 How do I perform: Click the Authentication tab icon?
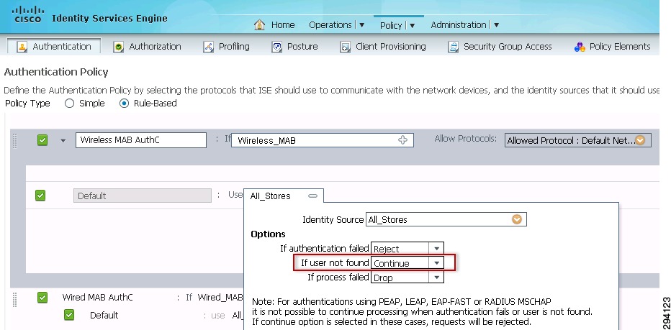coord(22,47)
